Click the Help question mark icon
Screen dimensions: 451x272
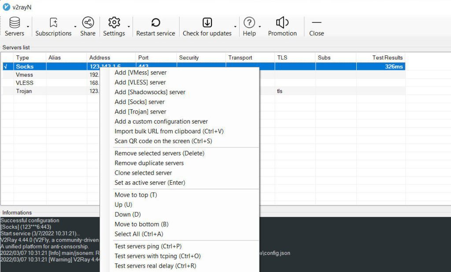249,23
